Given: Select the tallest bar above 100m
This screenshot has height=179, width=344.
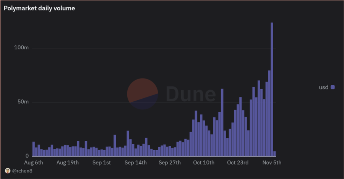Looking at the screenshot, I should point(272,89).
